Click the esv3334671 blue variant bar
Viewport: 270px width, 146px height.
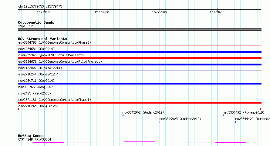coord(140,65)
